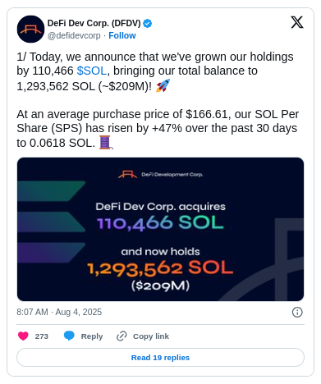Click the blue reply bubble icon

(x=69, y=336)
